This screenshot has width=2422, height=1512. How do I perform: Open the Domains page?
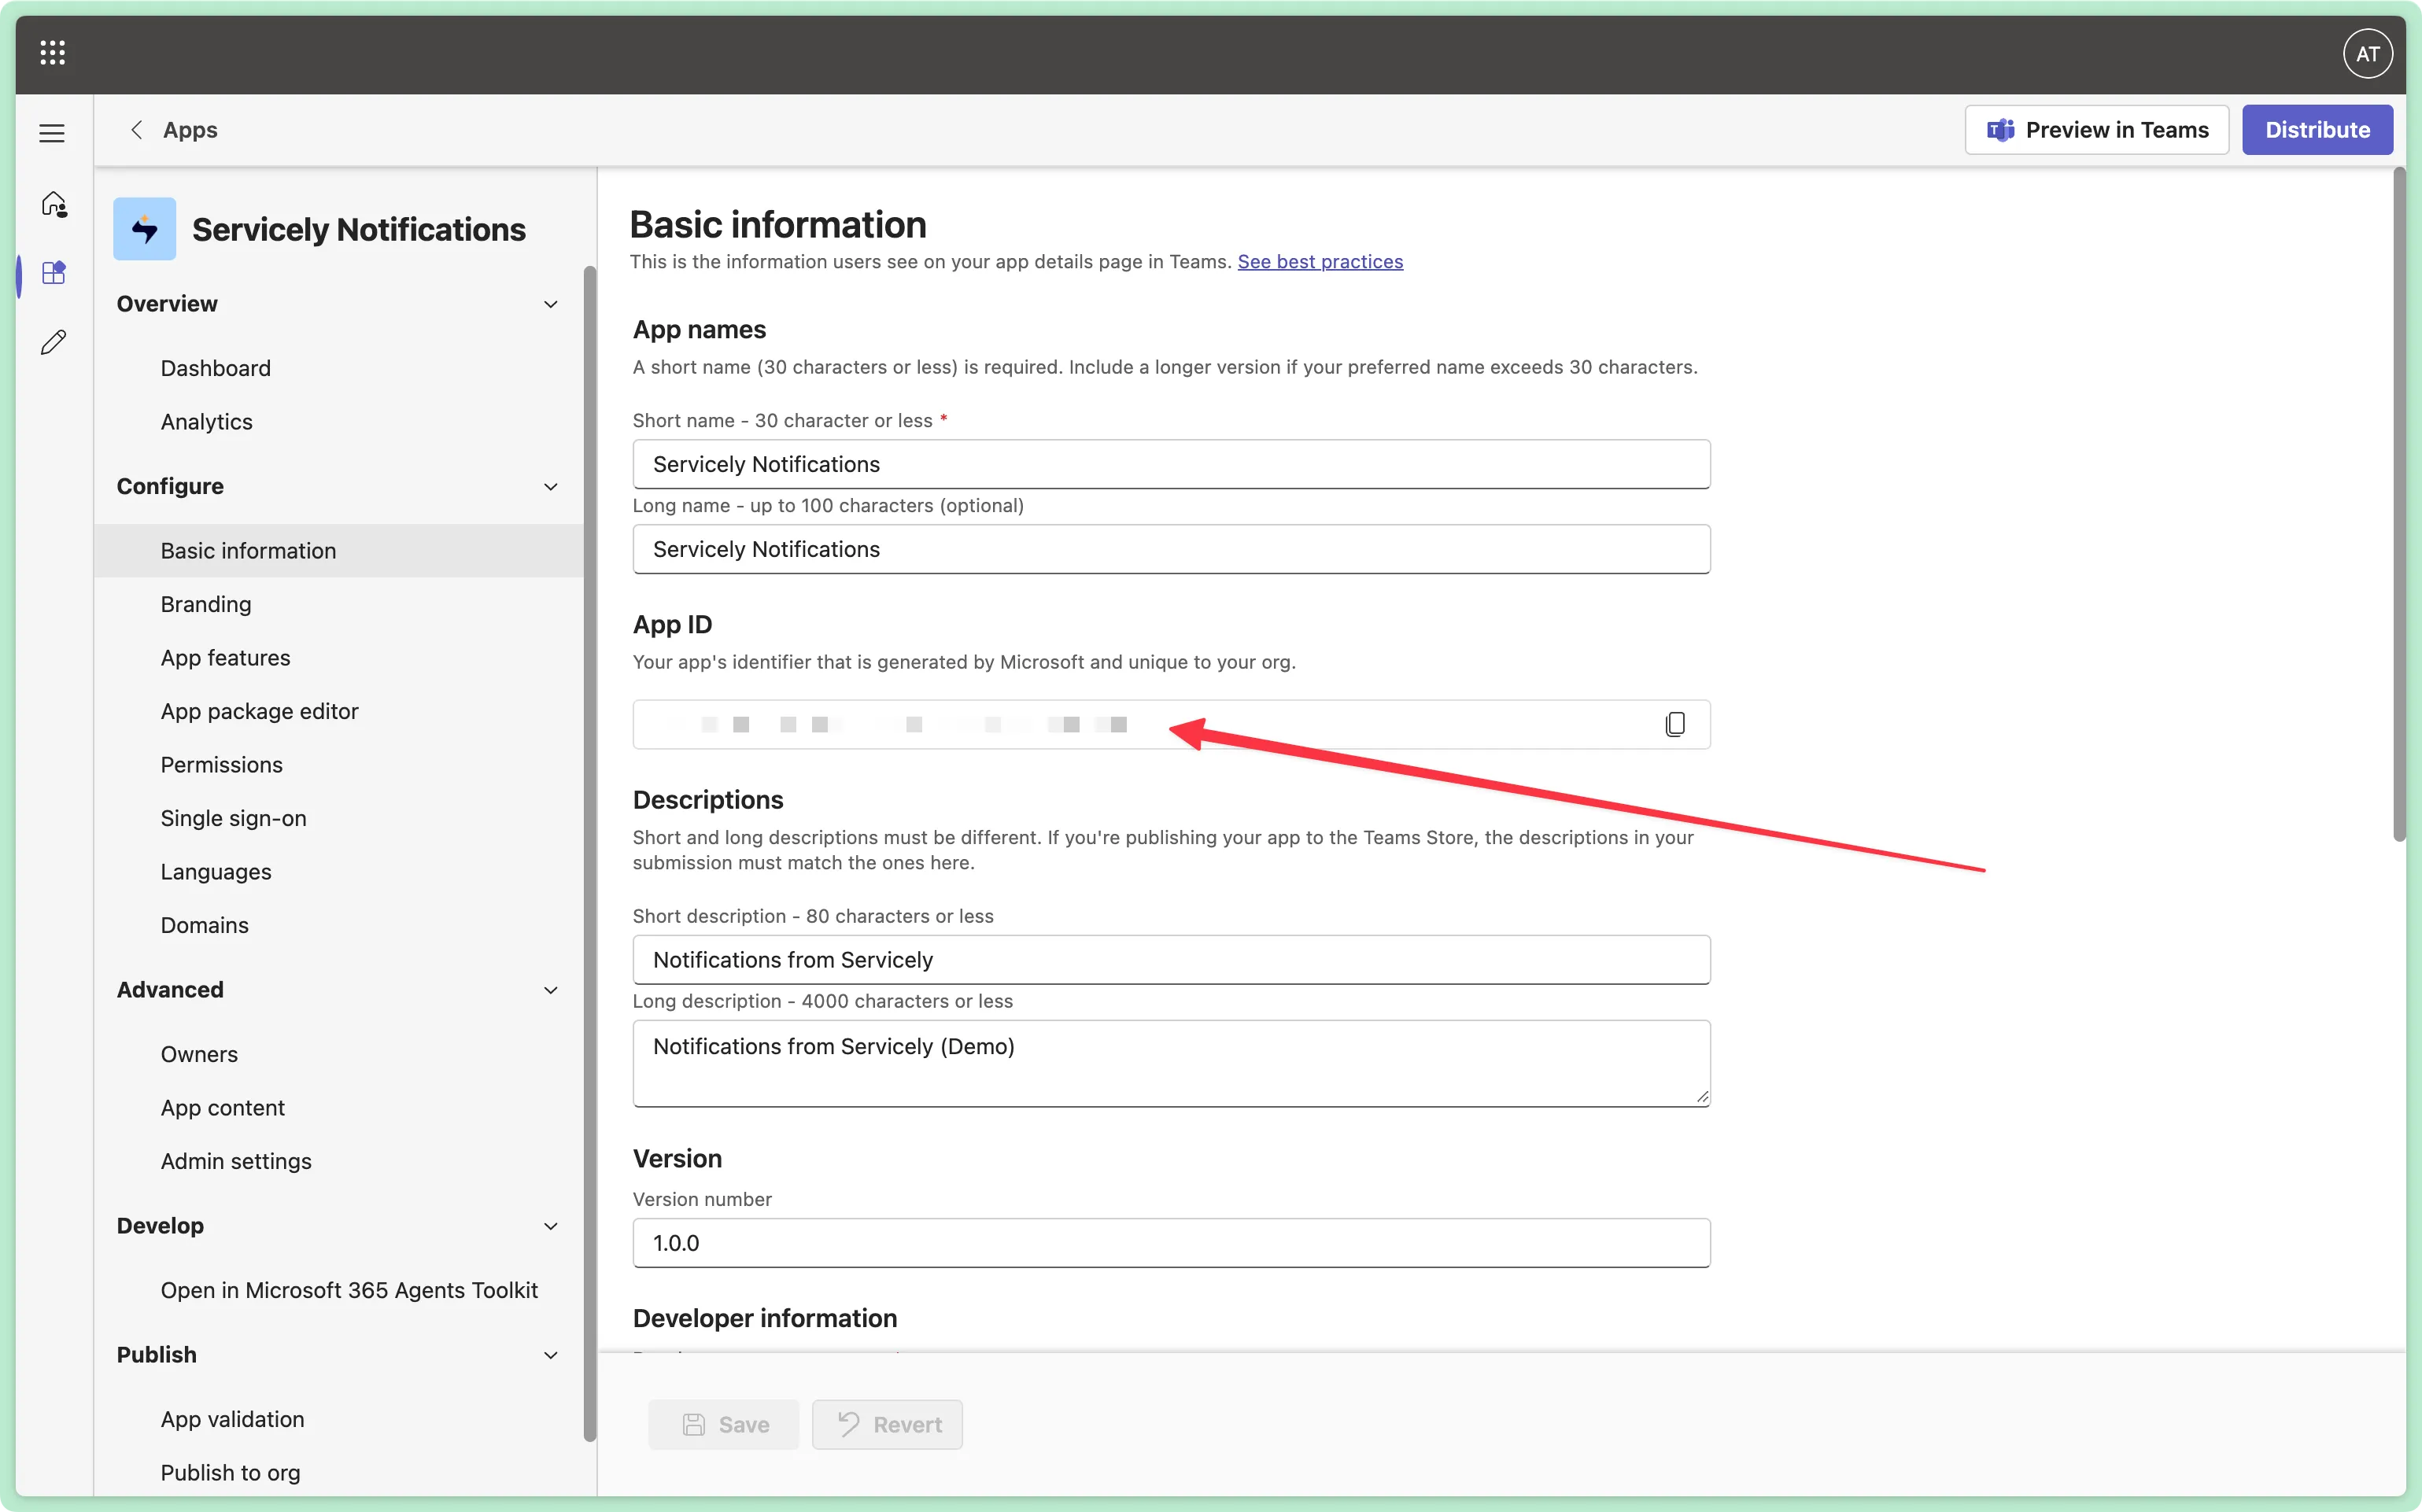(205, 925)
